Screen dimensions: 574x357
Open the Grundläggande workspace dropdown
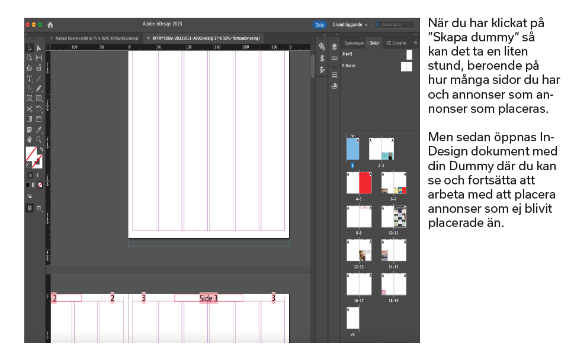coord(350,25)
